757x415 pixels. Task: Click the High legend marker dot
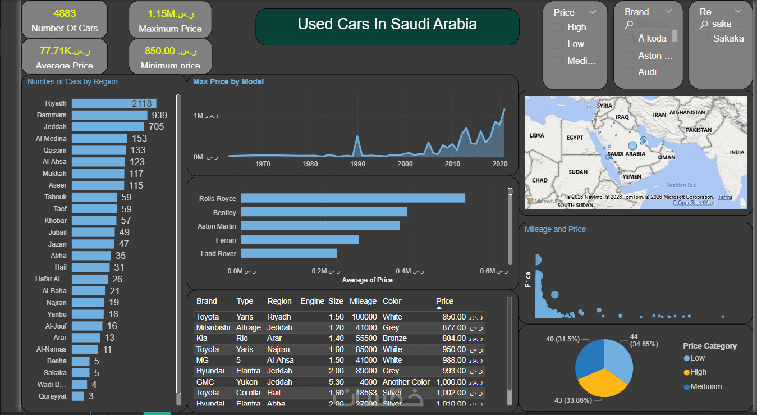[687, 372]
